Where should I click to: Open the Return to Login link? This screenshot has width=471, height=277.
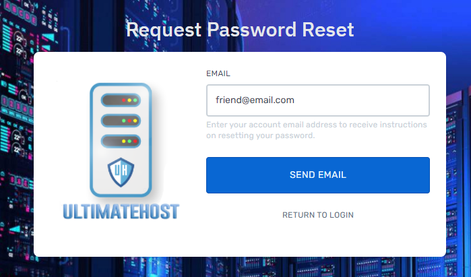[318, 215]
